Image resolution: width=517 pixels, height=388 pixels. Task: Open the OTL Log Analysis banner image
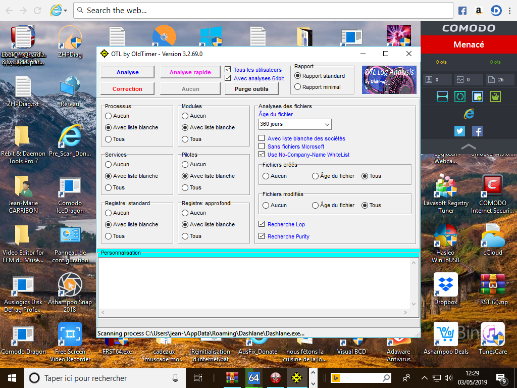click(x=389, y=80)
